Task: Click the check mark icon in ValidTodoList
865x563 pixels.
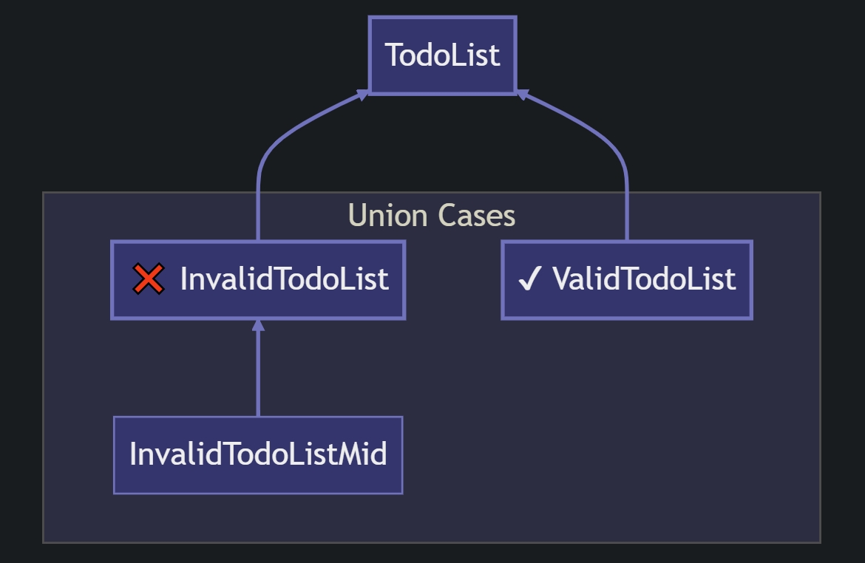Action: (x=529, y=280)
